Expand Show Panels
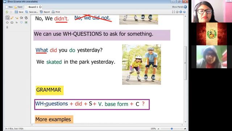Image resolution: width=232 pixels, height=131 pixels. point(179,7)
